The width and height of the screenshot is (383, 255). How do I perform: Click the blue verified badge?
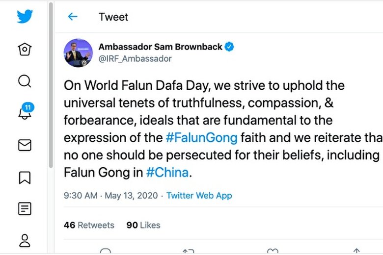[x=229, y=47]
